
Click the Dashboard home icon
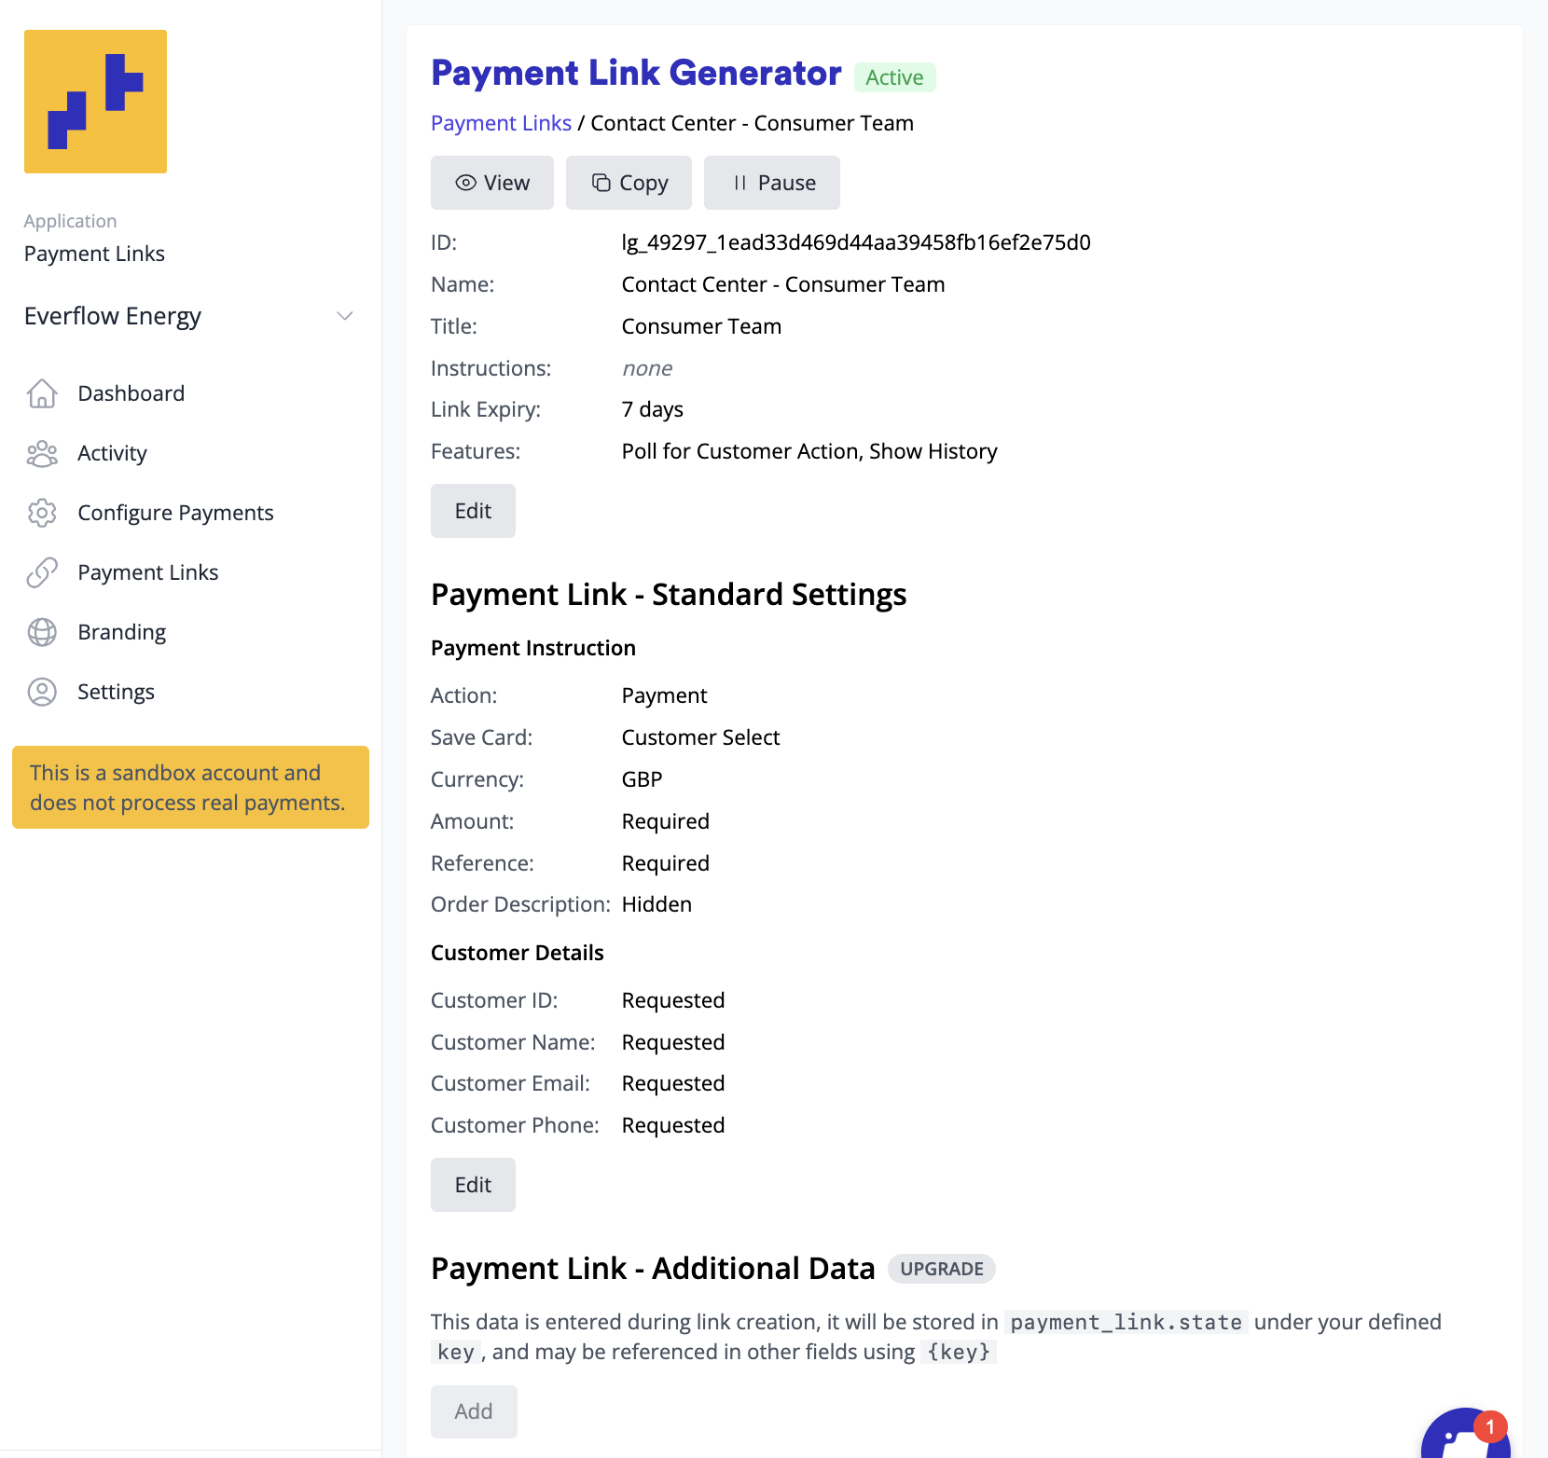(42, 393)
